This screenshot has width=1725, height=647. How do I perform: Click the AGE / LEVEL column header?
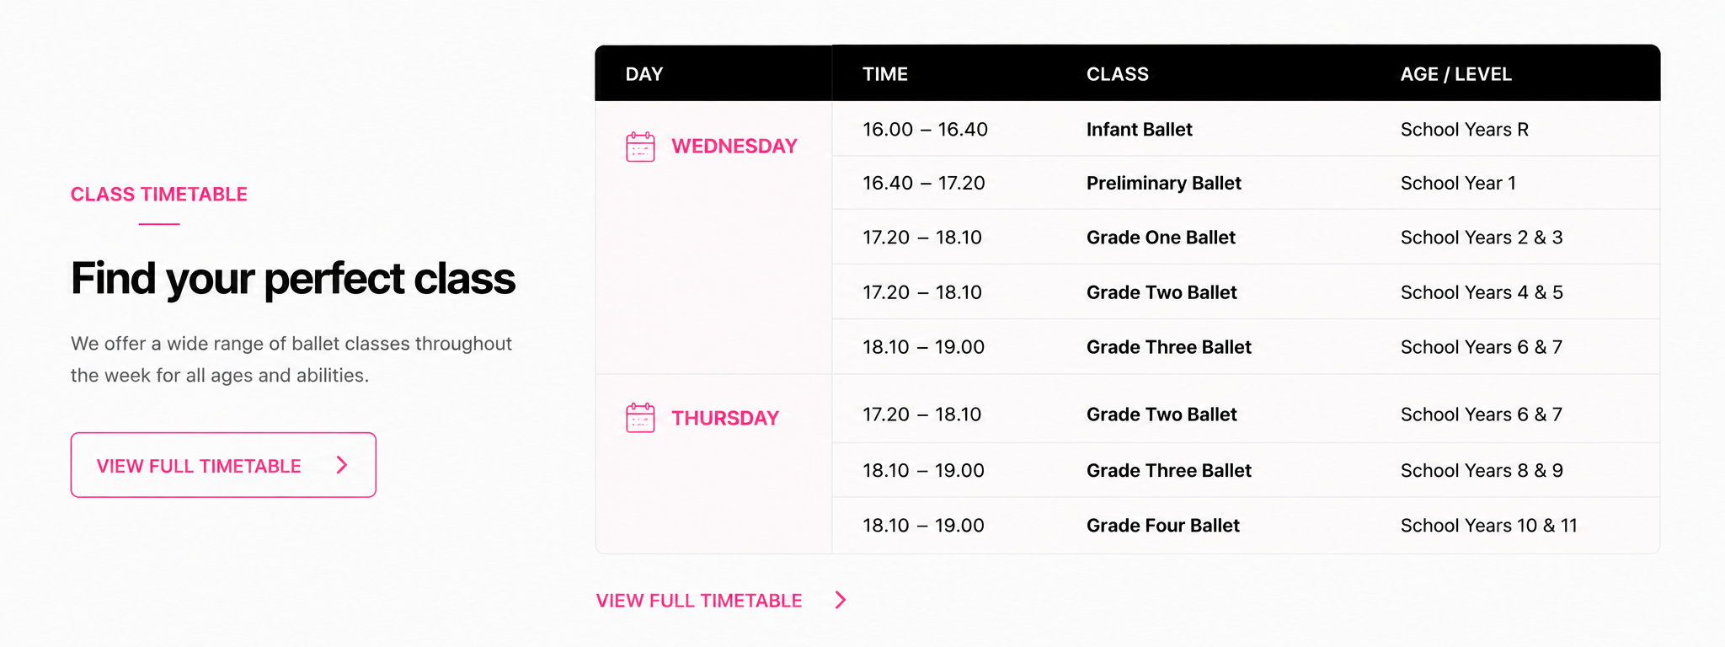pyautogui.click(x=1456, y=74)
